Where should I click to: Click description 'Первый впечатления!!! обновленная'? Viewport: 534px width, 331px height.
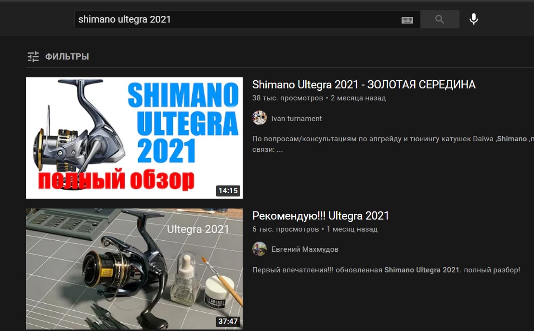pos(386,270)
